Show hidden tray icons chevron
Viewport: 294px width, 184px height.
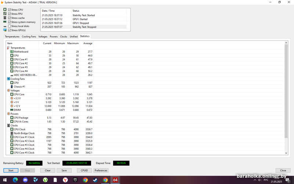(255, 180)
